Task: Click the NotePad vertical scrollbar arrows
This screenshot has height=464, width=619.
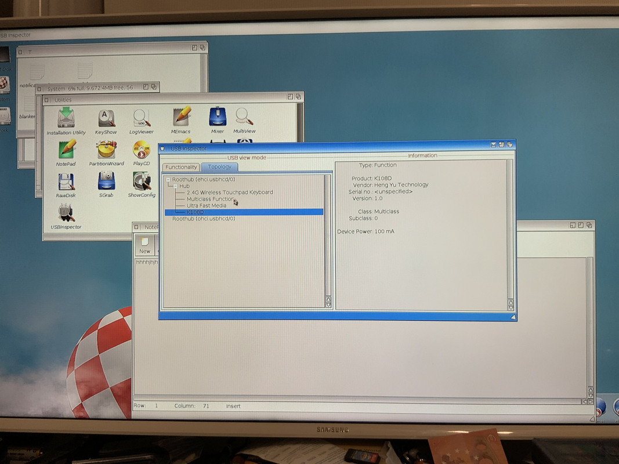Action: pyautogui.click(x=591, y=393)
